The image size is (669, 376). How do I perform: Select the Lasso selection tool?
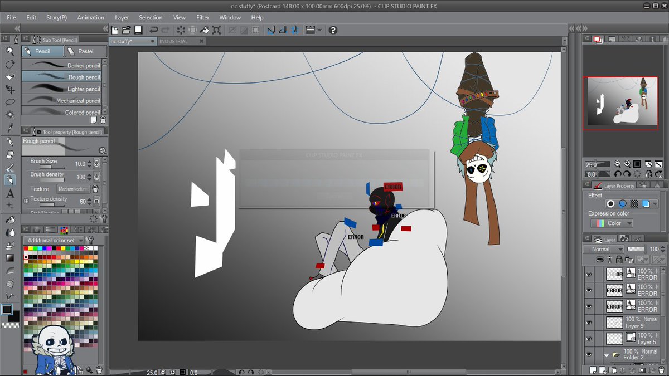click(x=9, y=102)
